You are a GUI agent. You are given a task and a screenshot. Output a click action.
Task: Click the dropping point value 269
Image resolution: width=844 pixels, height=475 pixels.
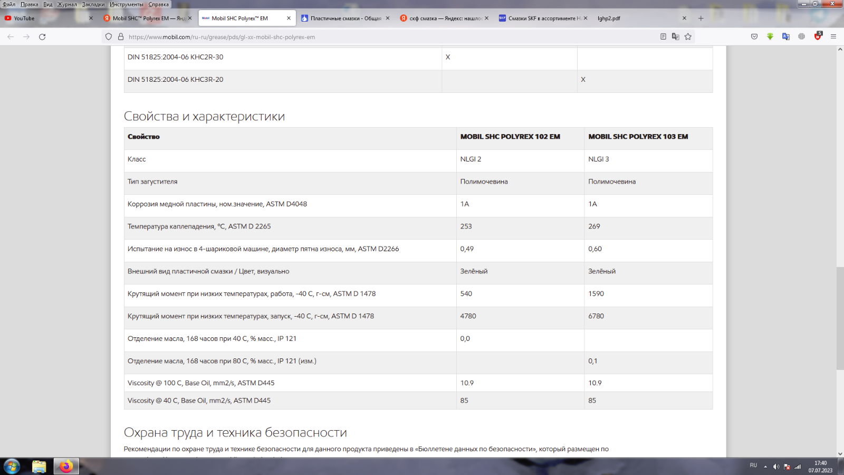tap(594, 226)
